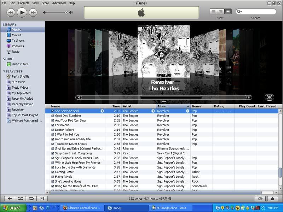The image size is (283, 212).
Task: Uncheck the Tomorrow Never Knows checkbox
Action: pyautogui.click(x=53, y=144)
